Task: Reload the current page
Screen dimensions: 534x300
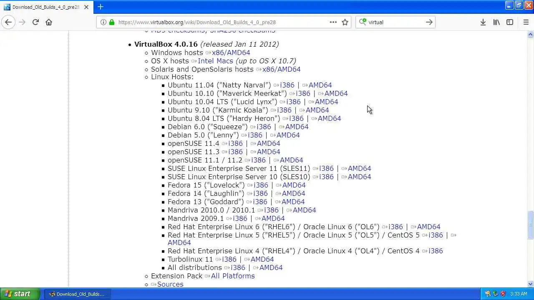Action: (35, 22)
